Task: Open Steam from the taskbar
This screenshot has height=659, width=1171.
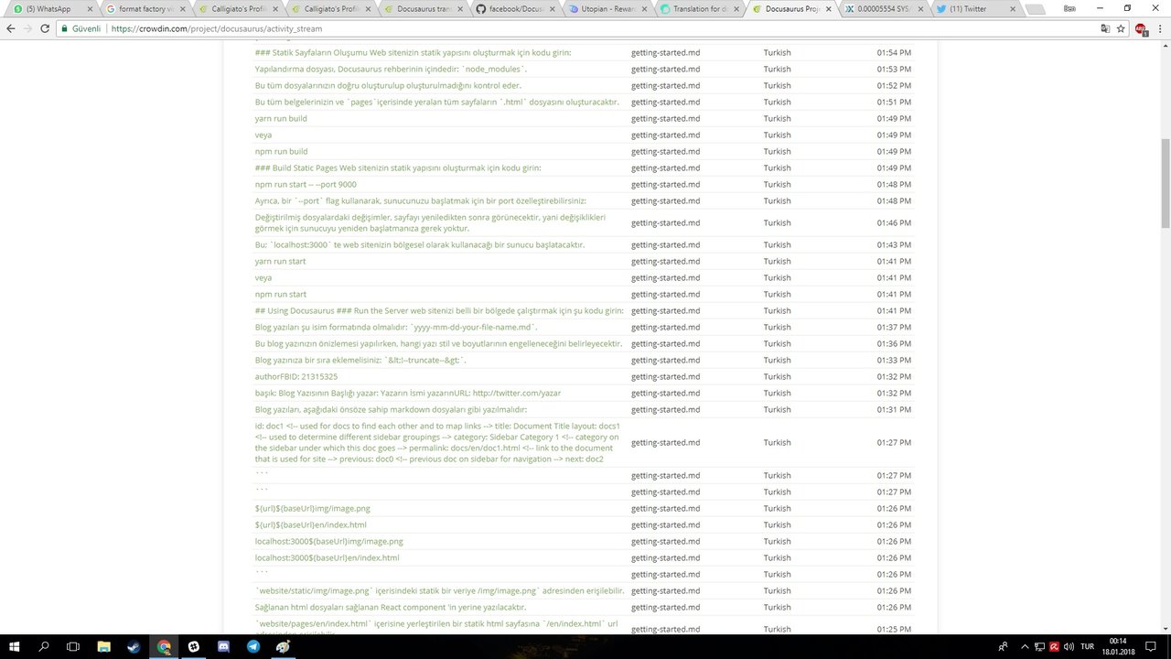Action: coord(134,646)
